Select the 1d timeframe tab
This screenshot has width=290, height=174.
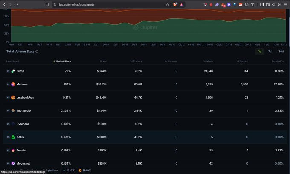coord(260,52)
